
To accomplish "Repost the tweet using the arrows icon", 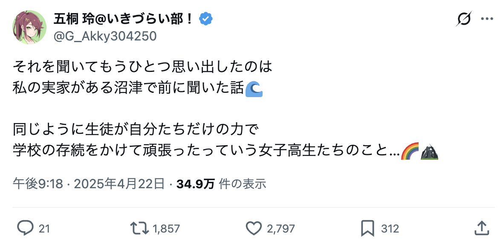I will (139, 228).
